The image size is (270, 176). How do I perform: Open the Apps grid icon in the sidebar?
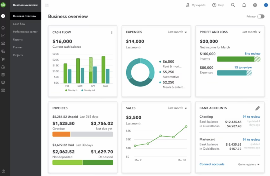point(3,90)
